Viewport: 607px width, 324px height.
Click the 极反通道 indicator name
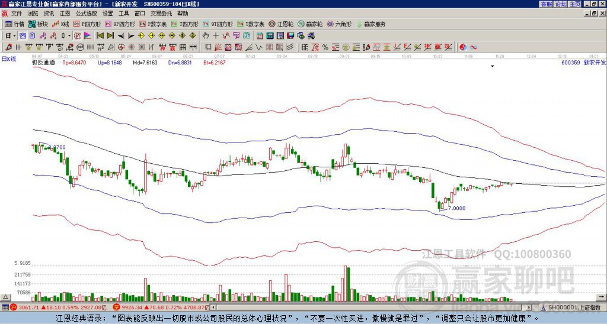43,62
